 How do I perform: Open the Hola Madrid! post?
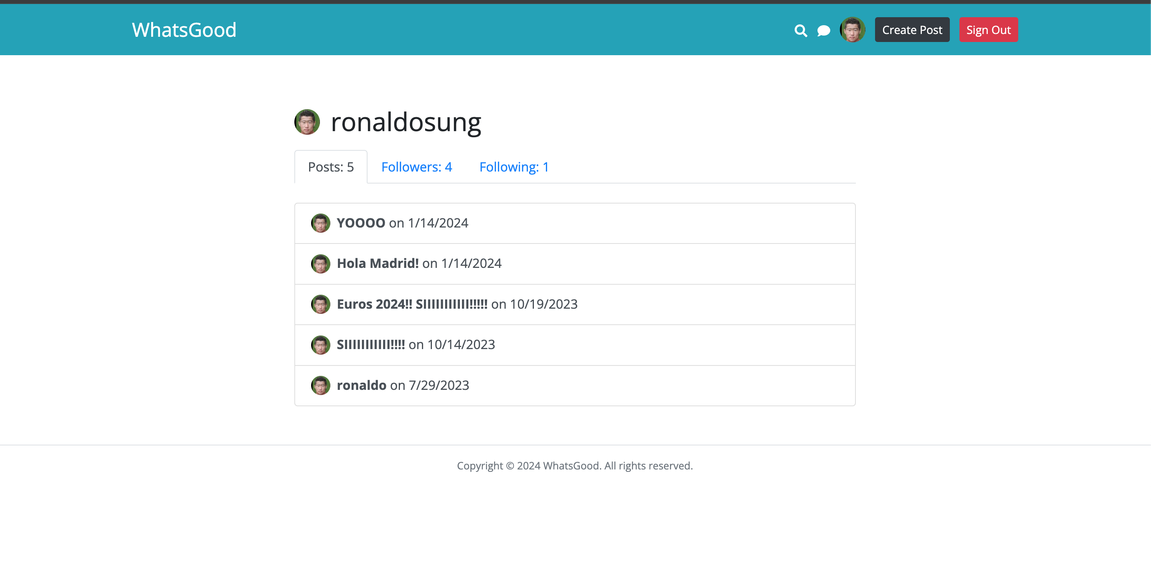coord(378,264)
